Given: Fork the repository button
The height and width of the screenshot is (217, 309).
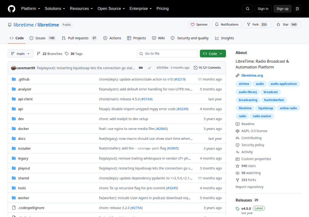Looking at the screenshot, I should tap(257, 24).
